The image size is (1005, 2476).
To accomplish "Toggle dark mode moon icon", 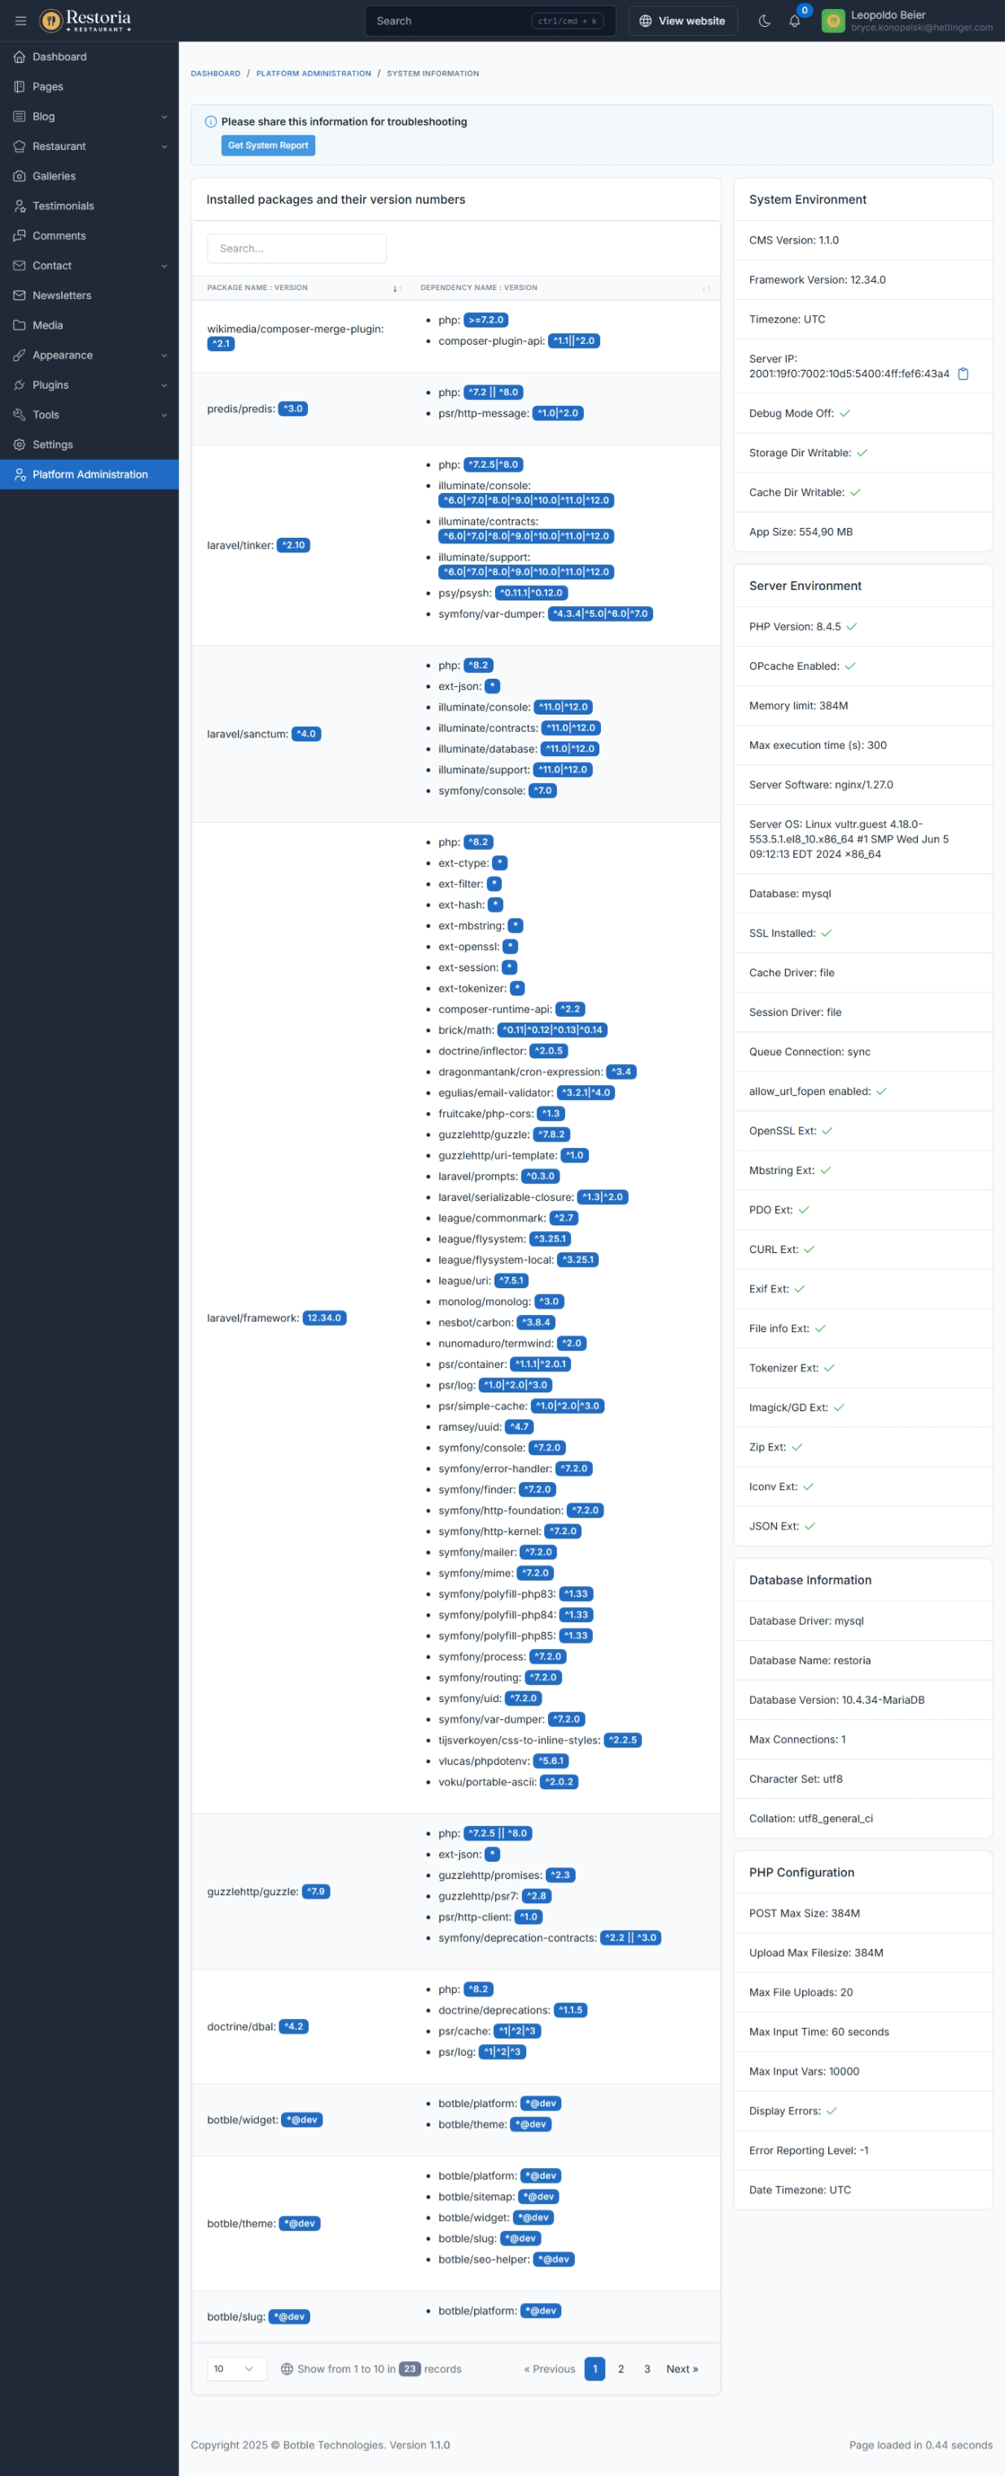I will coord(765,20).
